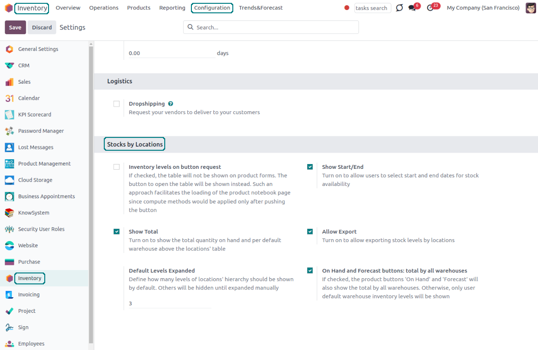The image size is (538, 350).
Task: Open the CRM settings icon in sidebar
Action: (x=10, y=66)
